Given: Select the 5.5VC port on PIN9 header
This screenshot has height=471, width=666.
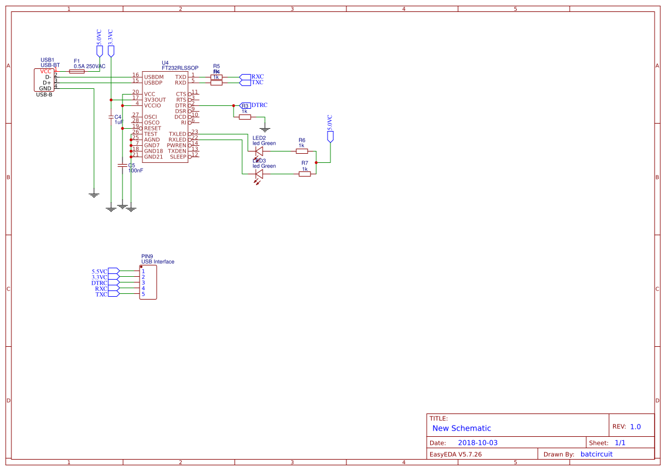Looking at the screenshot, I should point(113,271).
